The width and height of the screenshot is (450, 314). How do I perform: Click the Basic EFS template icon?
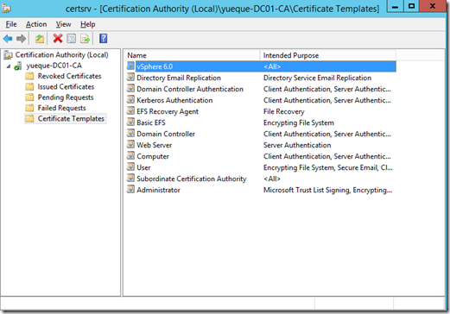[x=130, y=122]
